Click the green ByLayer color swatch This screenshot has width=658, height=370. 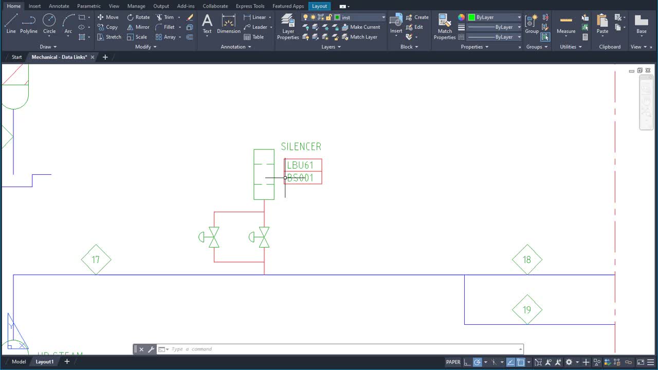(x=471, y=17)
